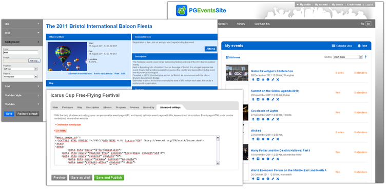The height and width of the screenshot is (189, 390).
Task: Switch to the Packages tab
Action: tap(68, 107)
